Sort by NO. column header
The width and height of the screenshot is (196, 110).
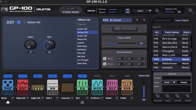pyautogui.click(x=157, y=32)
